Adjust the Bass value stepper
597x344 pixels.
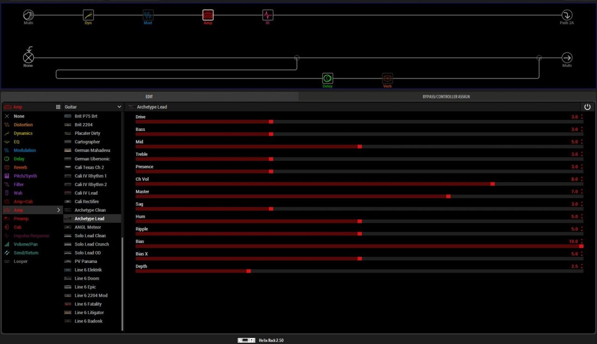click(x=582, y=130)
